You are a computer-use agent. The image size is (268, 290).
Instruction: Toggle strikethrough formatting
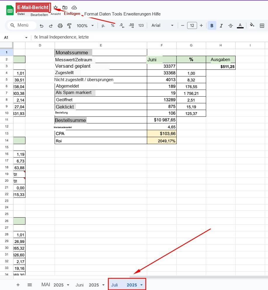(x=230, y=26)
